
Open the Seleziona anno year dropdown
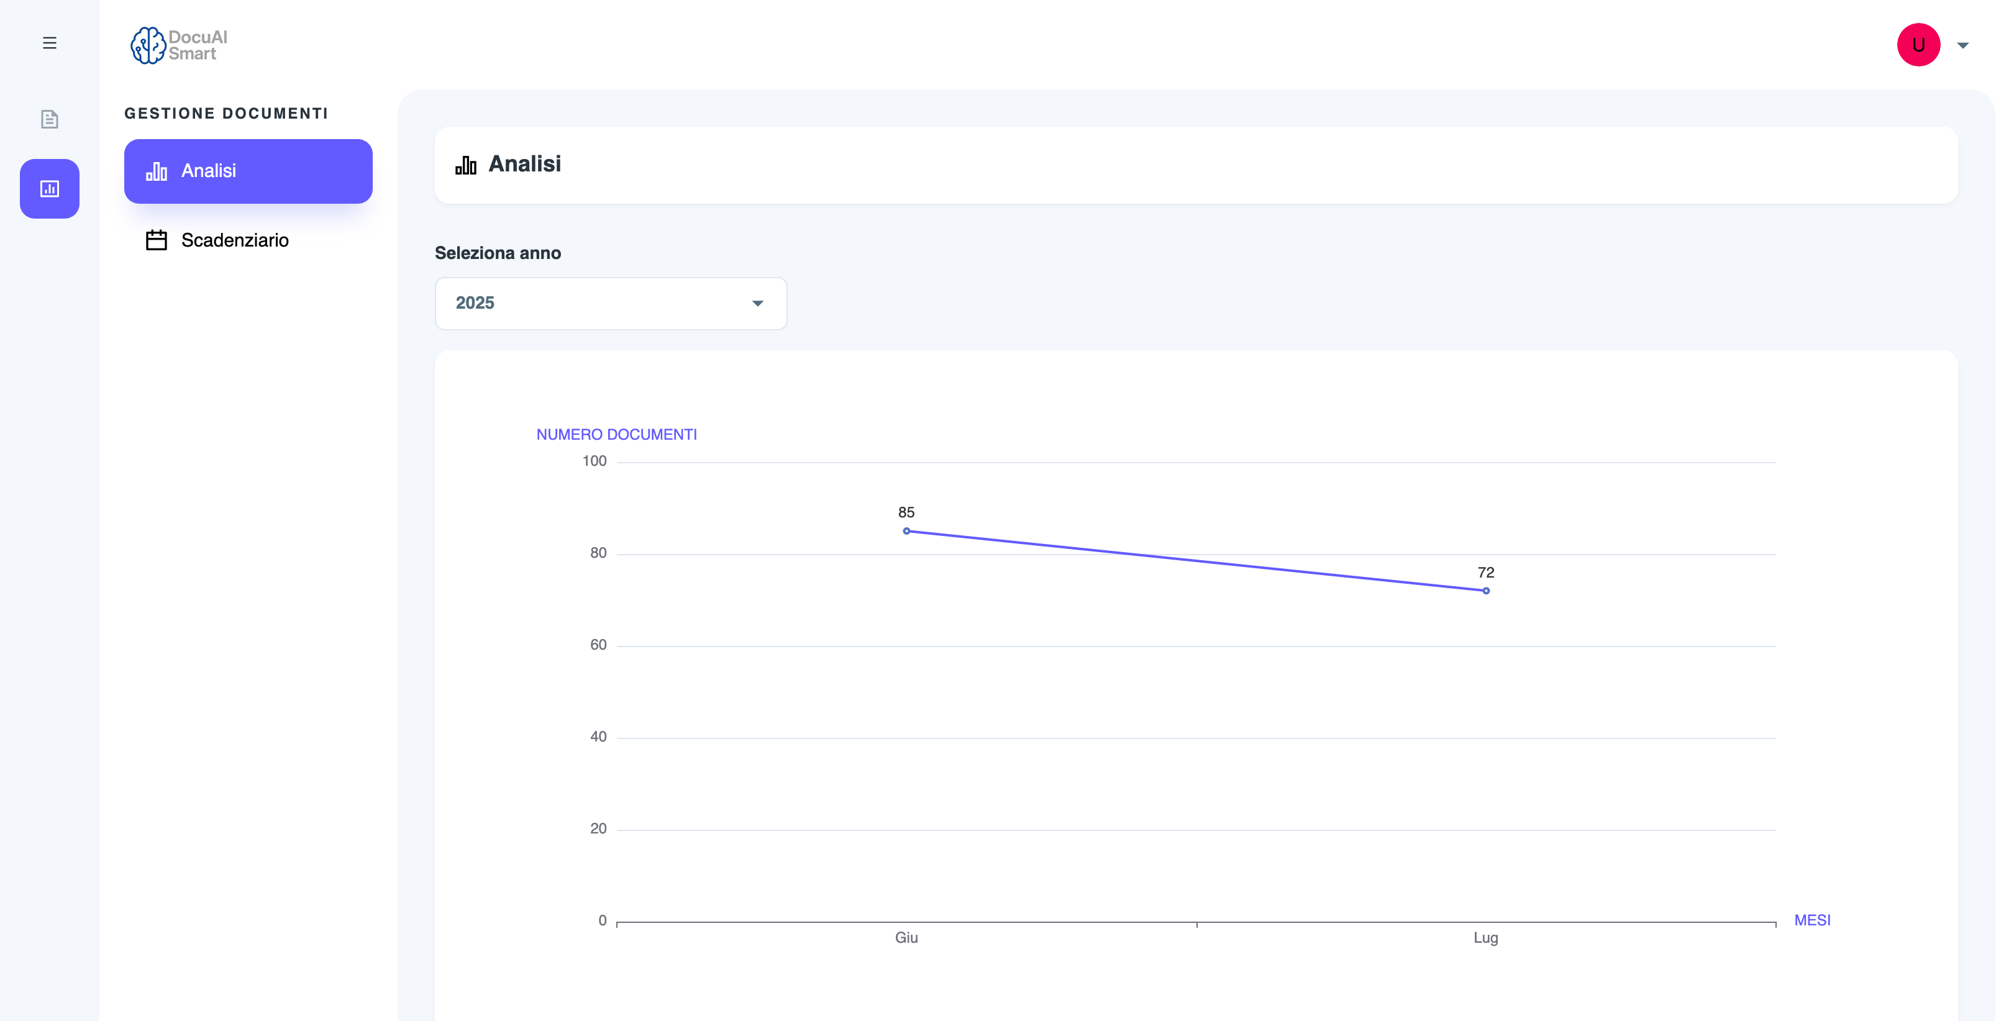610,303
